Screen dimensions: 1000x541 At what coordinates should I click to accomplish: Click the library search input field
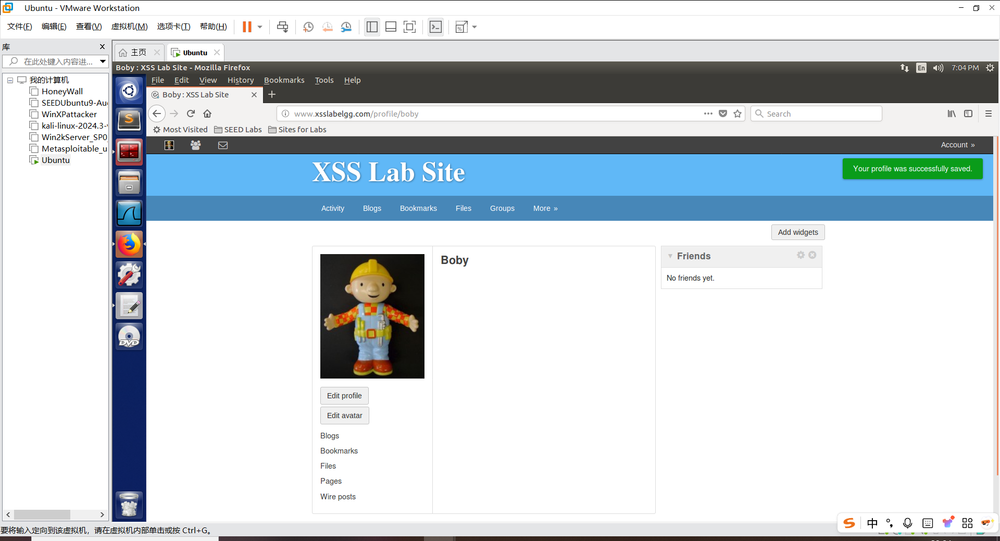(x=52, y=61)
